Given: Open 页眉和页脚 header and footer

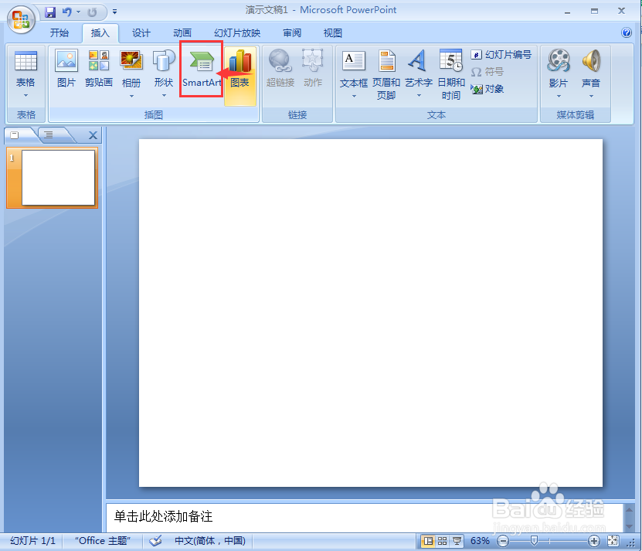Looking at the screenshot, I should (x=386, y=74).
